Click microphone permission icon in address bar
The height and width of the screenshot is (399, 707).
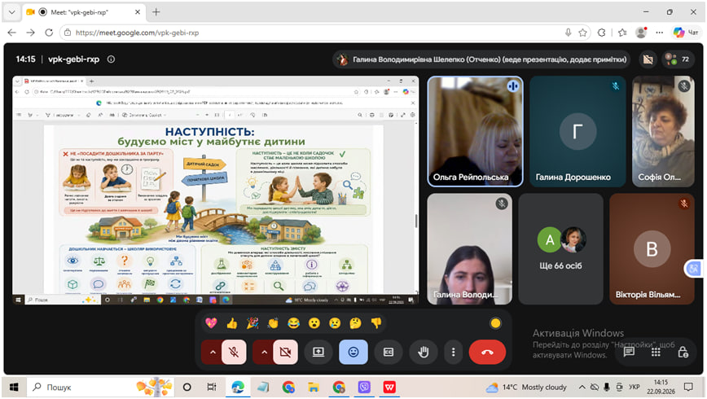pyautogui.click(x=569, y=33)
